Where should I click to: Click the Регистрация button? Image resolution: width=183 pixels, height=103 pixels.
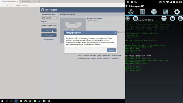tap(49, 35)
